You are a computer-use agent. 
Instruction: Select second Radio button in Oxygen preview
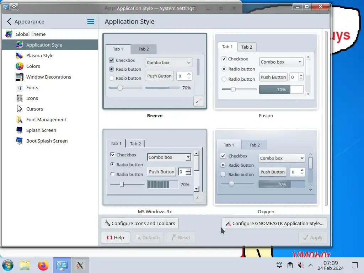coord(223,174)
